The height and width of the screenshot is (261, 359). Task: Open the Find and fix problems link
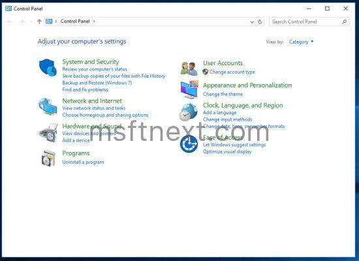(85, 90)
